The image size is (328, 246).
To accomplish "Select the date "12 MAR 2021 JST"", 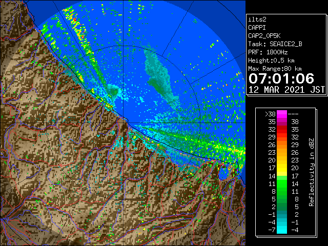I will click(x=286, y=90).
